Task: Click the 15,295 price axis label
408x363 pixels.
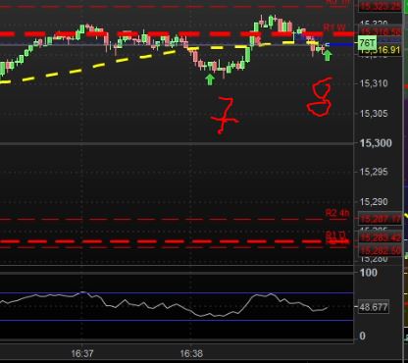Action: coord(374,172)
